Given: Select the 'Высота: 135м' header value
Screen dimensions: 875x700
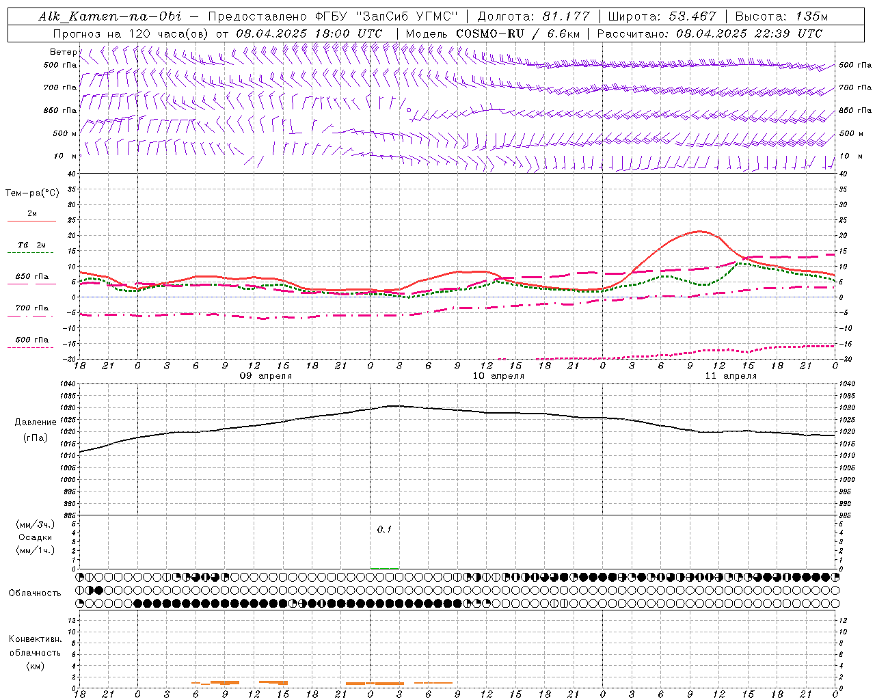Looking at the screenshot, I should click(781, 16).
